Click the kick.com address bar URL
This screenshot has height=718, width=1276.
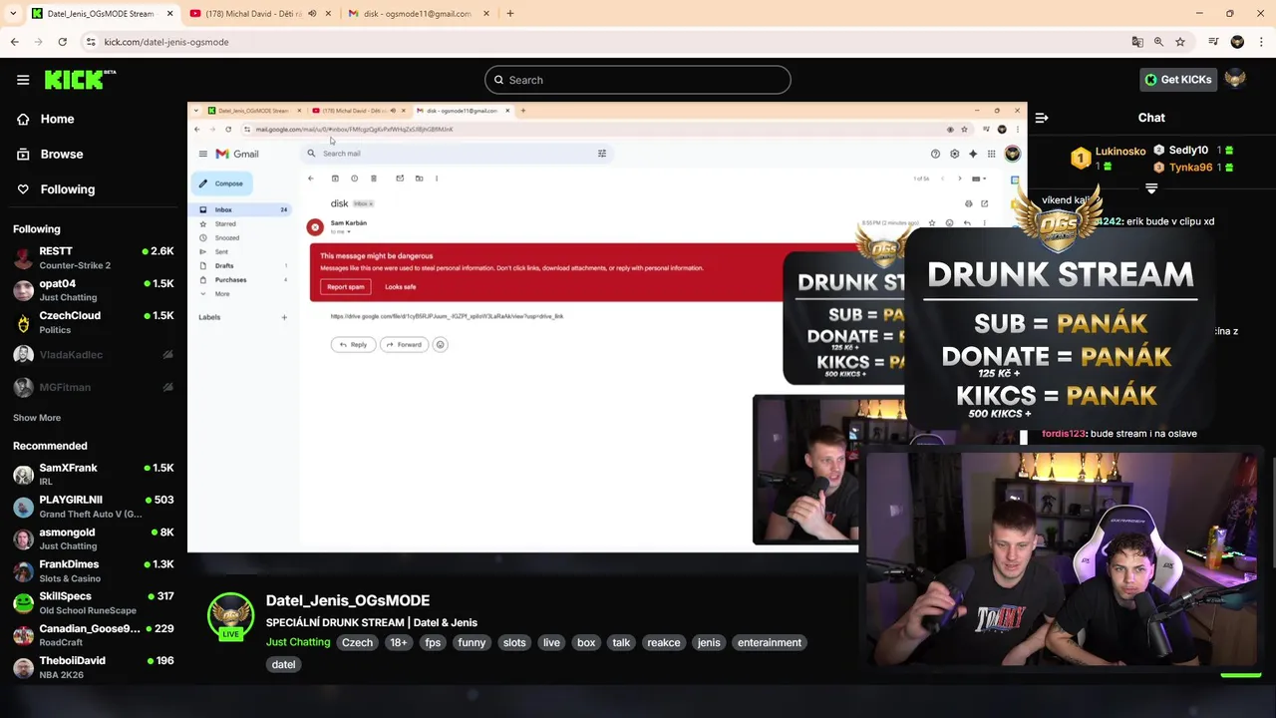[166, 42]
